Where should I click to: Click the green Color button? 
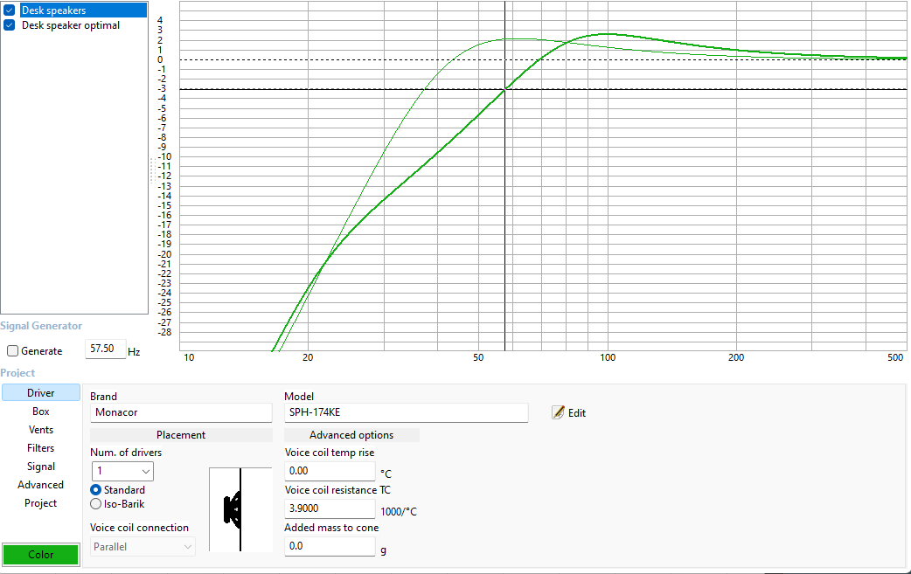(41, 555)
